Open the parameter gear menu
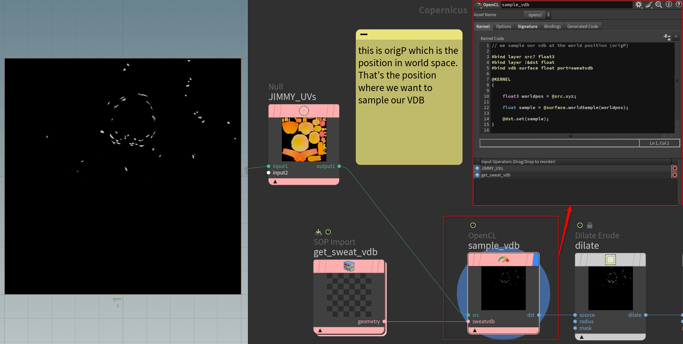This screenshot has width=683, height=344. (638, 5)
